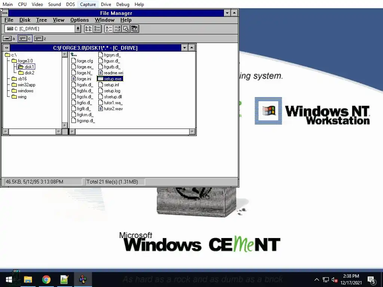Click the parent directory up arrow entry
383x287 pixels.
point(74,55)
